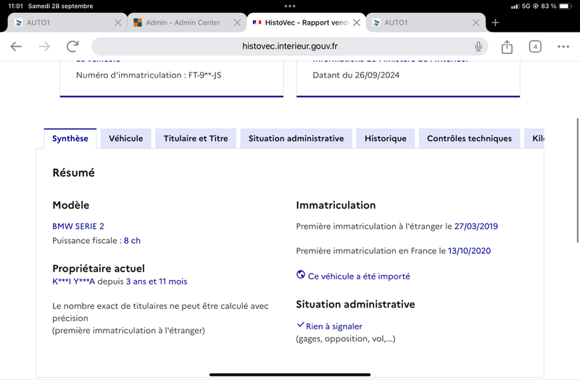
Task: Click the Propriétaire actuel heading
Action: (99, 269)
